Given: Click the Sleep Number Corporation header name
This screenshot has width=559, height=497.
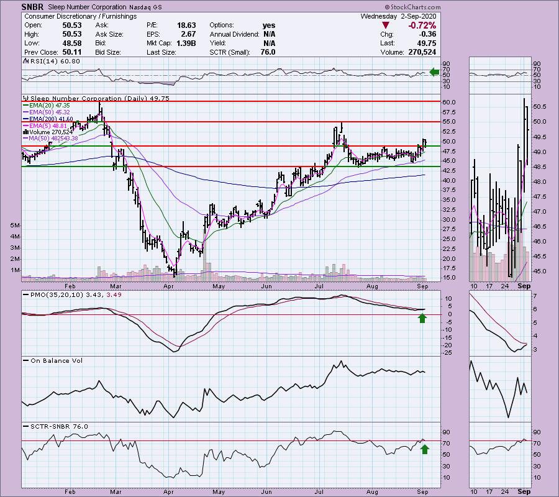Looking at the screenshot, I should pos(88,7).
